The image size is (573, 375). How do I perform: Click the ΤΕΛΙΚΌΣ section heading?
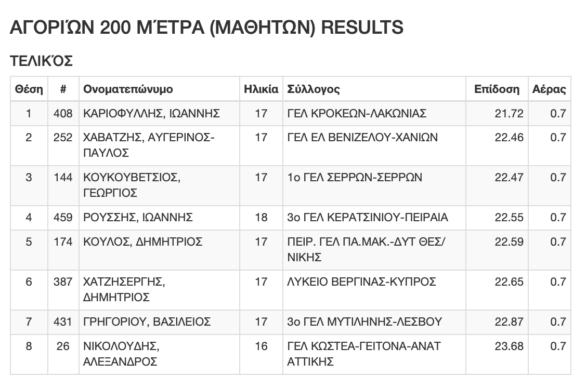point(41,61)
